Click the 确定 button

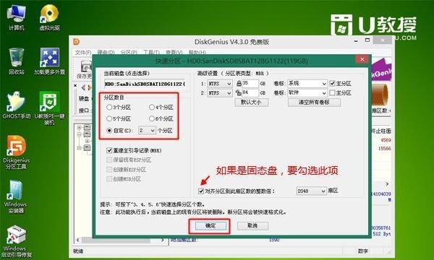[x=210, y=226]
